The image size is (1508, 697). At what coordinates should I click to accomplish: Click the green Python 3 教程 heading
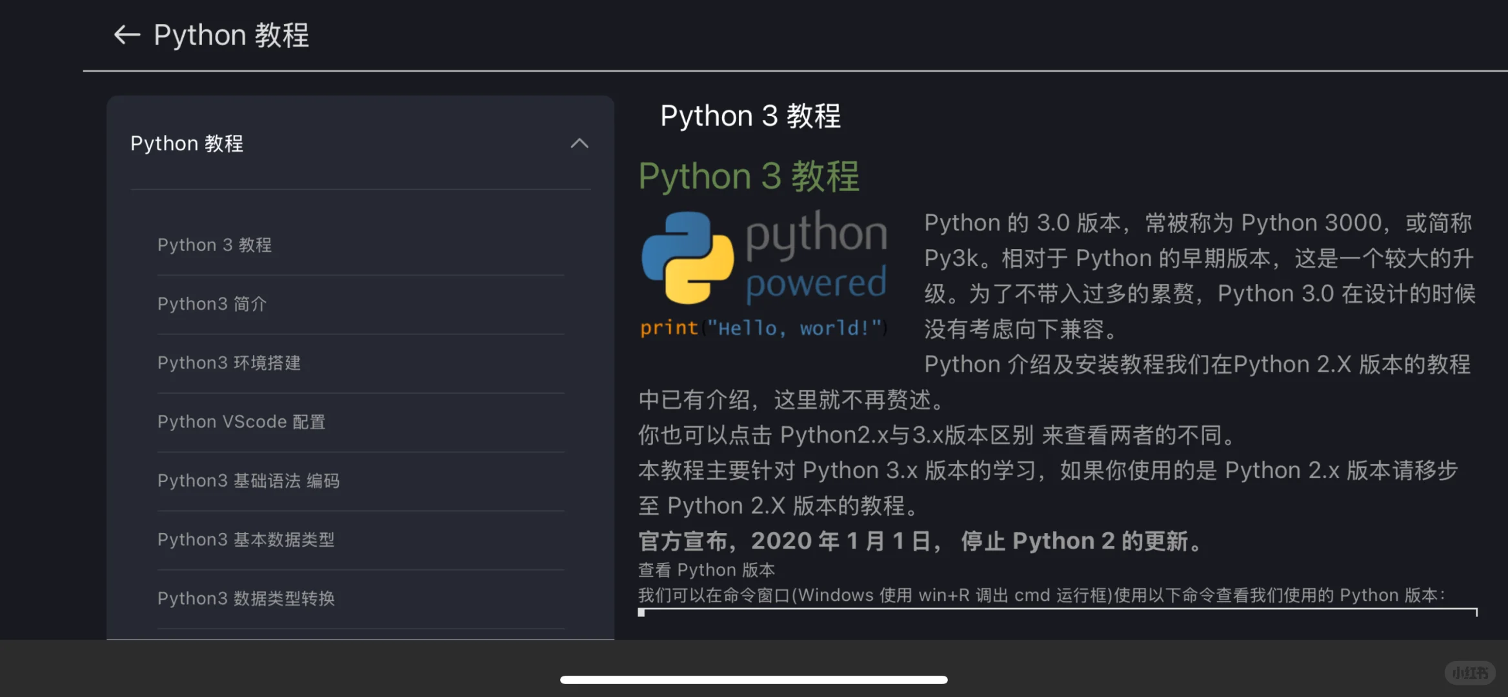click(748, 176)
